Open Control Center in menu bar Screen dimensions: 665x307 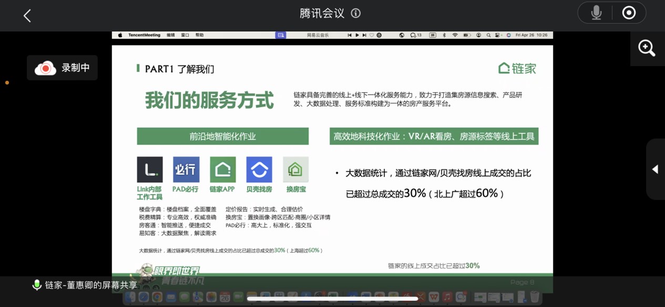[498, 35]
